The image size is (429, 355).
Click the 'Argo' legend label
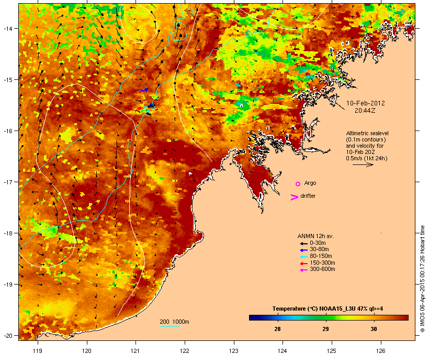click(310, 183)
